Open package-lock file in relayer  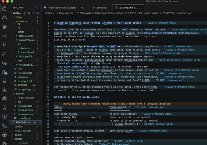click(26, 110)
